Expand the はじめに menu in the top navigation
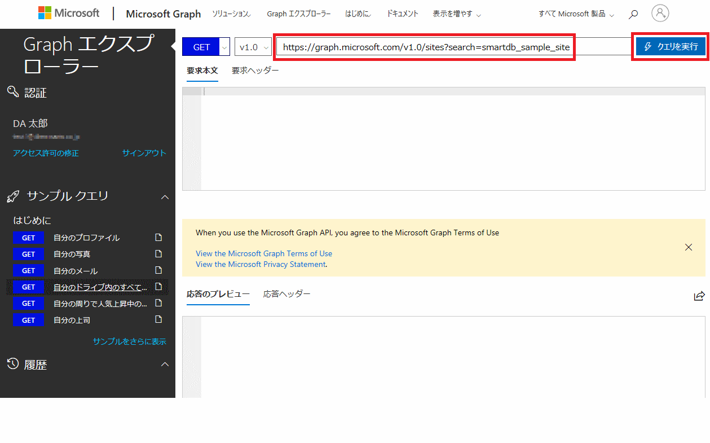 coord(358,14)
